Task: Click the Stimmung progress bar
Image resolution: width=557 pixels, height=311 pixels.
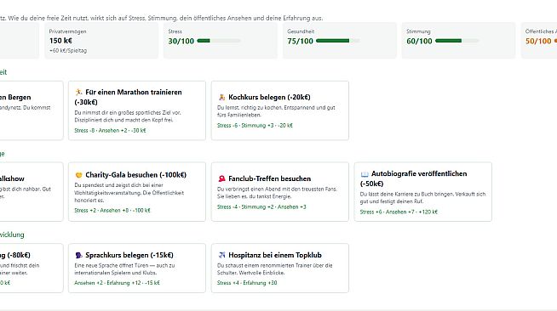Action: (457, 41)
